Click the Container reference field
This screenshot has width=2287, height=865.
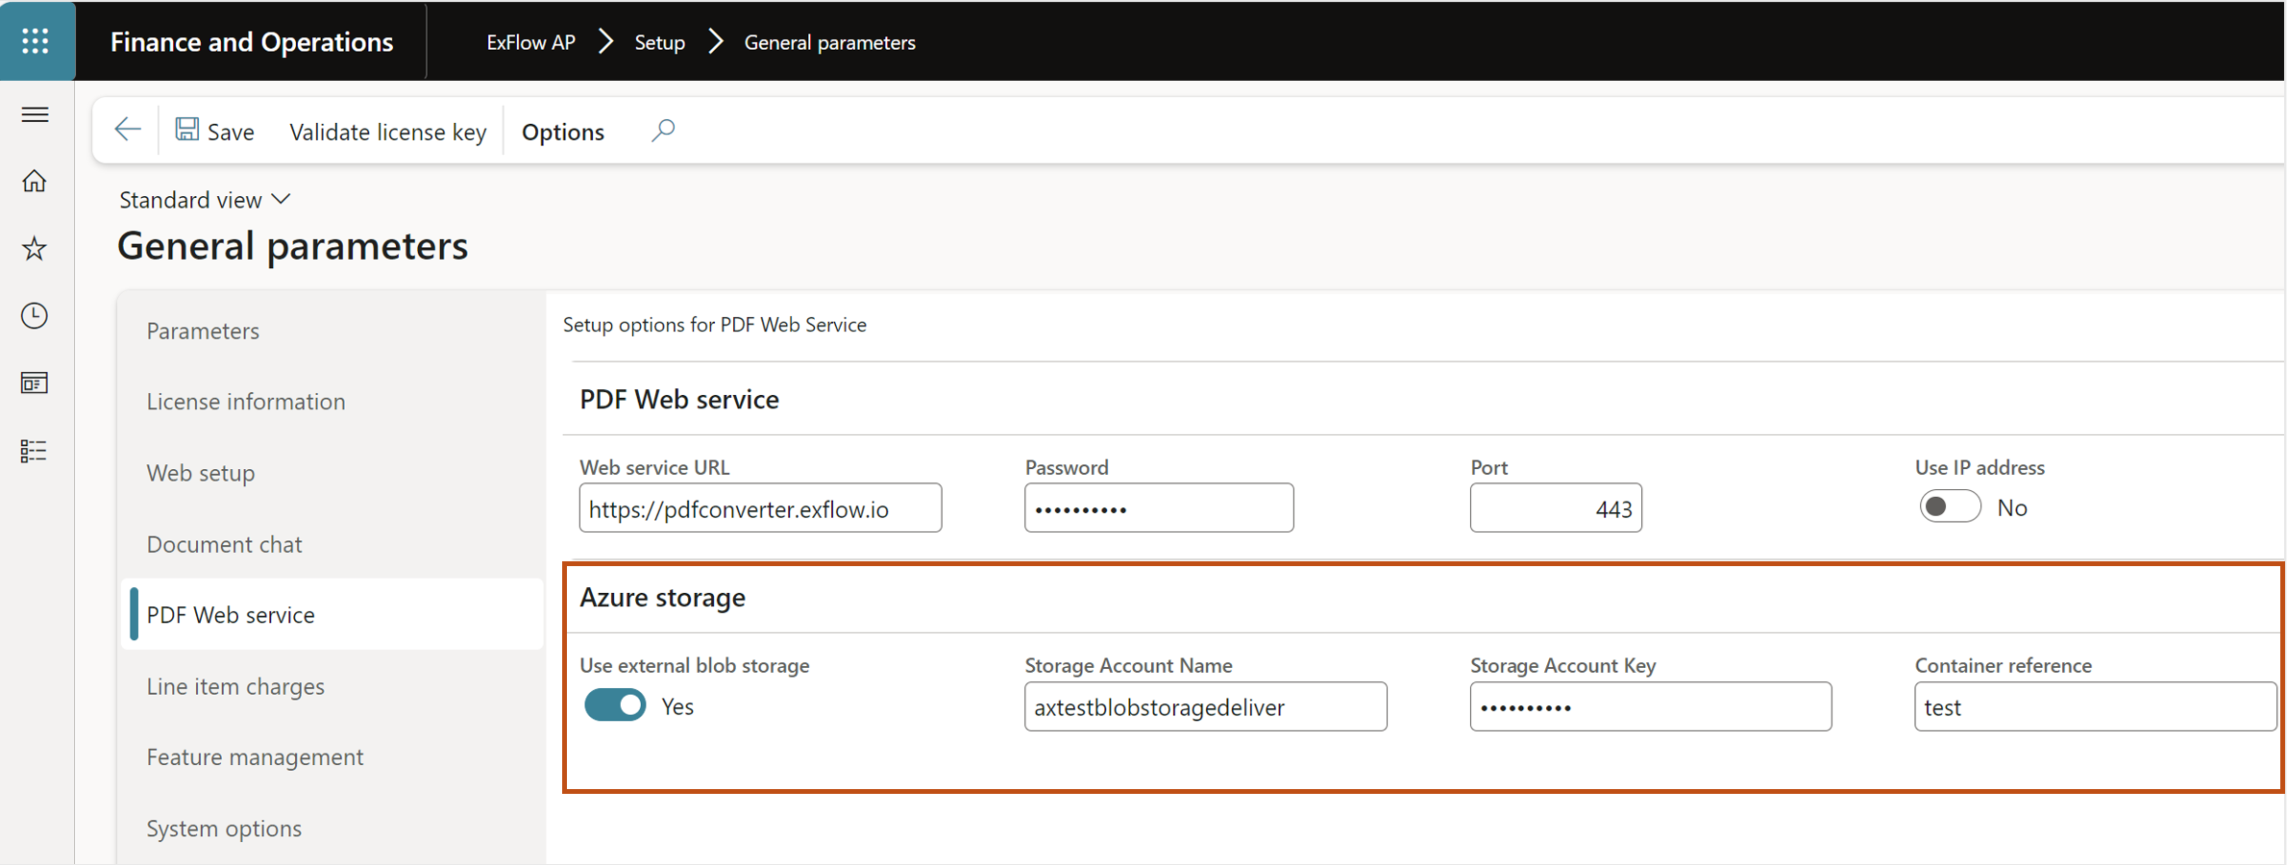[2096, 706]
